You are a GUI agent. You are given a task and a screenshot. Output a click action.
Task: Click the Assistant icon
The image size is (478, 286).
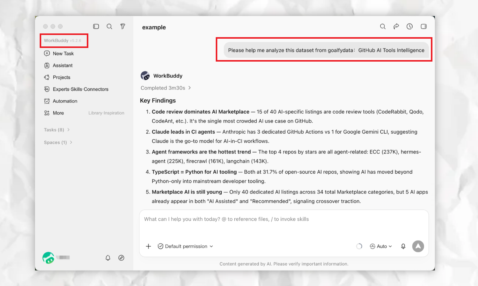(x=47, y=66)
